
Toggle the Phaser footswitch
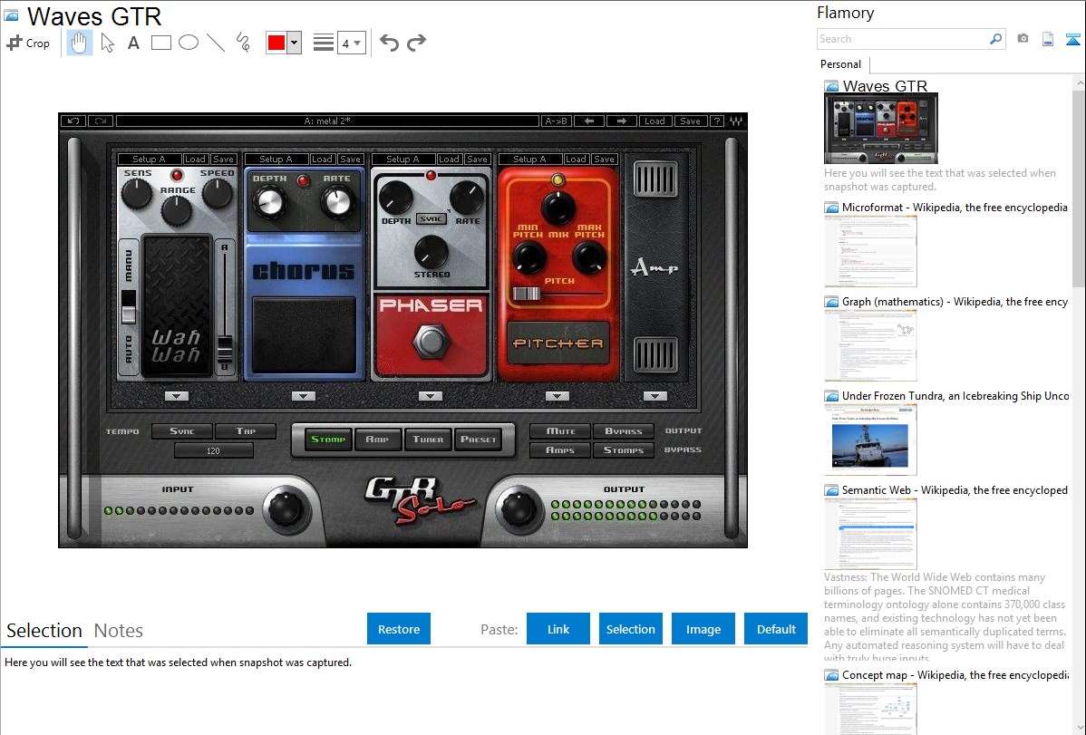coord(431,341)
